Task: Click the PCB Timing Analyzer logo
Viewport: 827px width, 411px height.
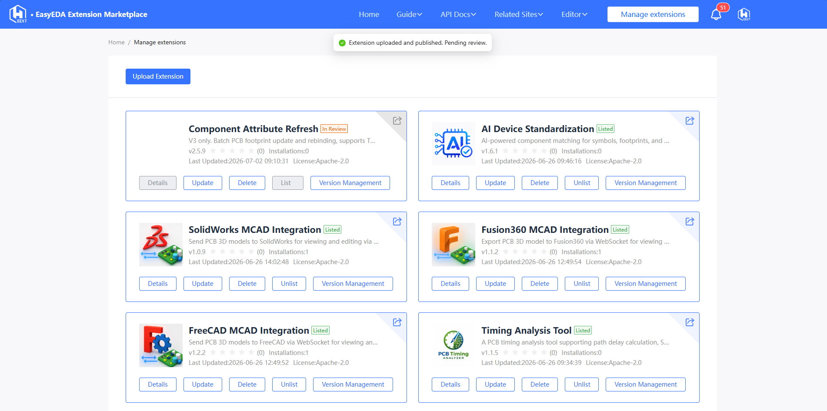Action: click(454, 345)
